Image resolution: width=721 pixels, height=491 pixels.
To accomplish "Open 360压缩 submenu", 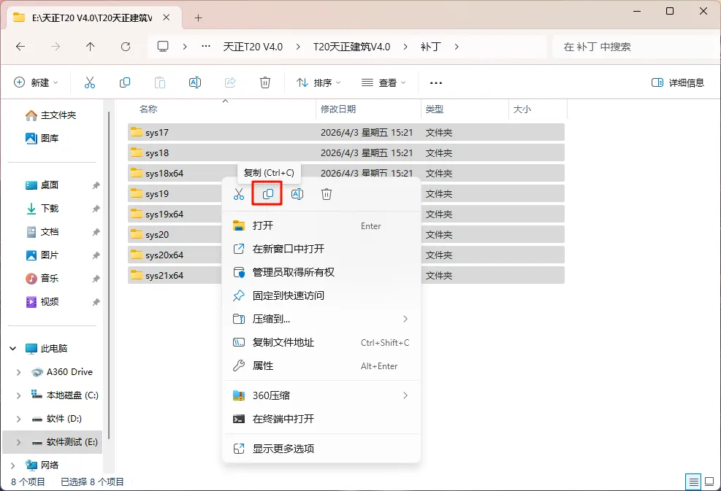I will (321, 395).
